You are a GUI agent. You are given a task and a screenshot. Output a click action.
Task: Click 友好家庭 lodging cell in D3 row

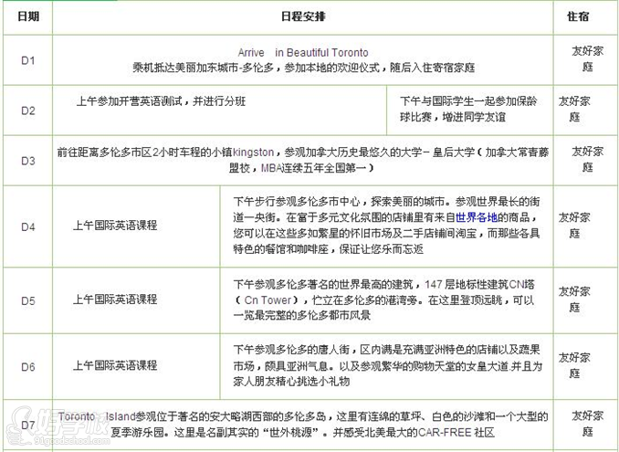coord(587,160)
